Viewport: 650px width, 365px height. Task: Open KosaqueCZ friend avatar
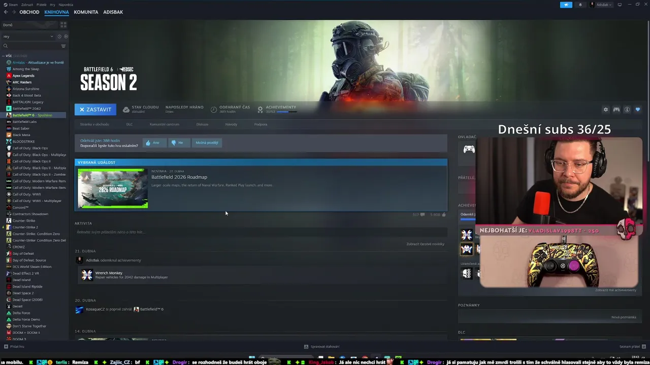point(79,309)
